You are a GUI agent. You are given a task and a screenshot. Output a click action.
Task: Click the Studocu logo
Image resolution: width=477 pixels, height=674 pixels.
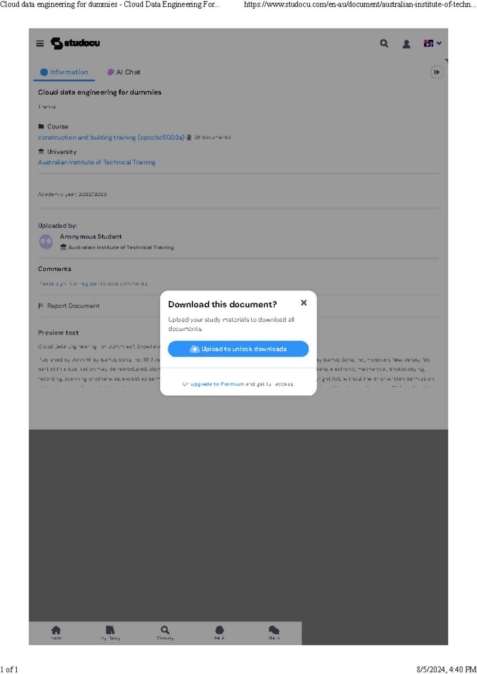(x=75, y=43)
